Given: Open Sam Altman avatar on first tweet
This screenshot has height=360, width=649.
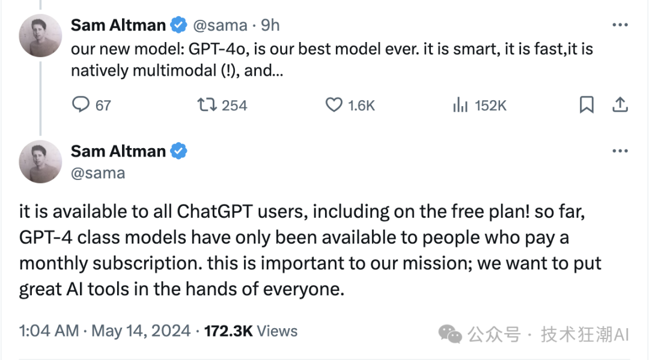Looking at the screenshot, I should pos(40,35).
